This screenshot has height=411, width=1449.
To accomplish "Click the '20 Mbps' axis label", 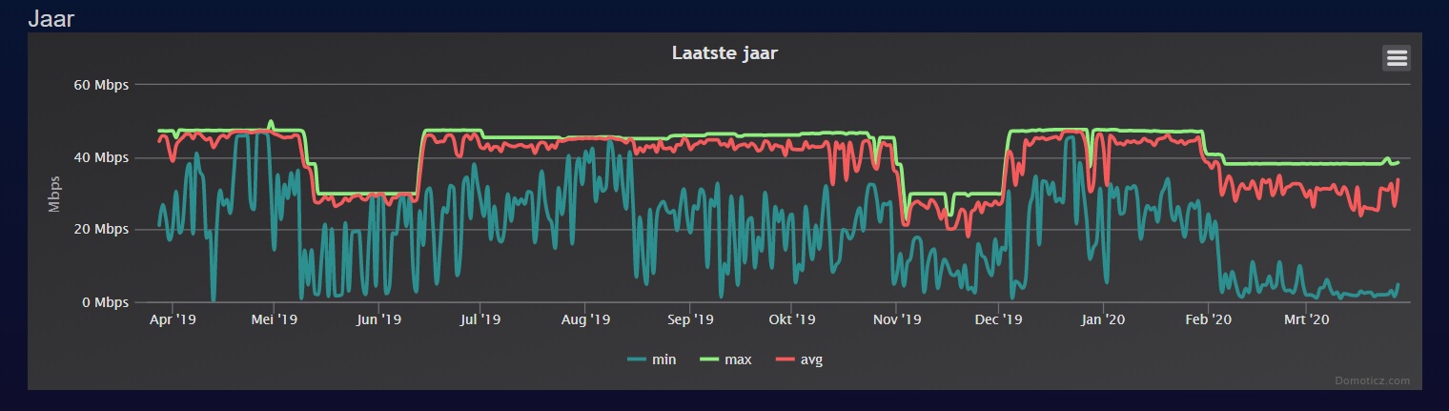I will 101,230.
